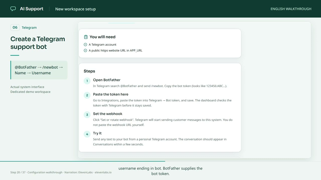
Task: Click the A public https website URL in APP_URL requirement
Action: pyautogui.click(x=115, y=50)
